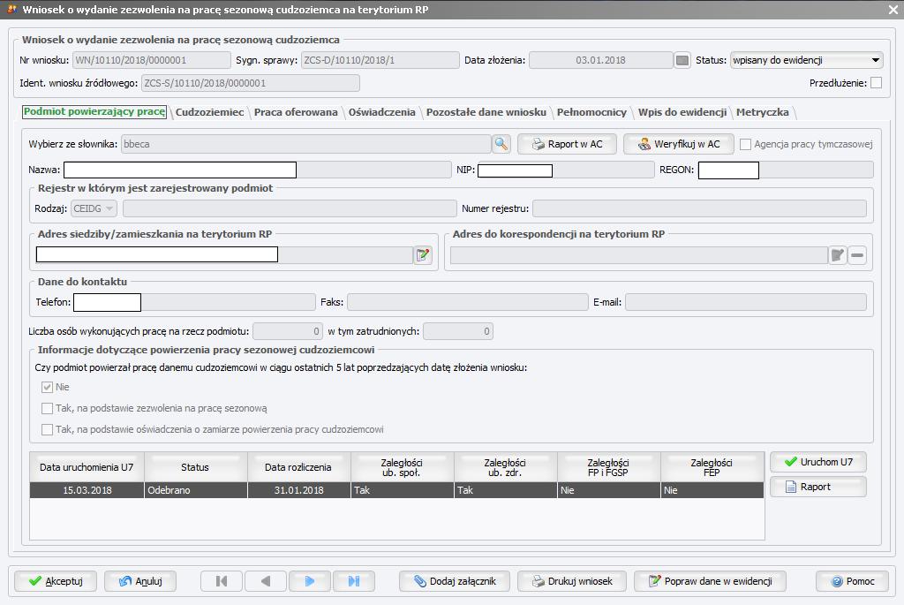Click the Raport w AC button
The width and height of the screenshot is (904, 605).
[567, 144]
